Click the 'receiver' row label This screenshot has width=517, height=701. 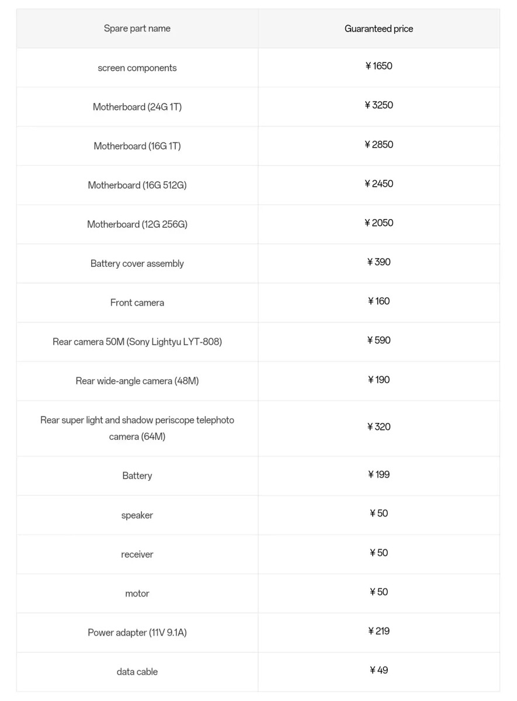(x=137, y=554)
